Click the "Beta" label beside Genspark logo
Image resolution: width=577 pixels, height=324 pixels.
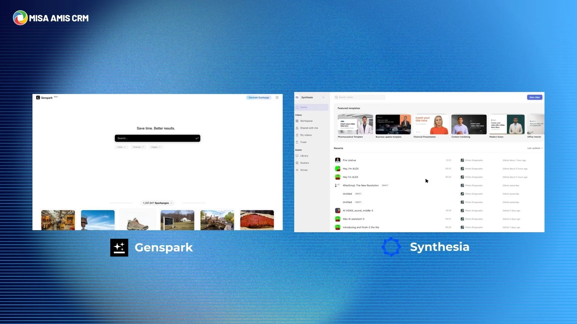coord(56,97)
